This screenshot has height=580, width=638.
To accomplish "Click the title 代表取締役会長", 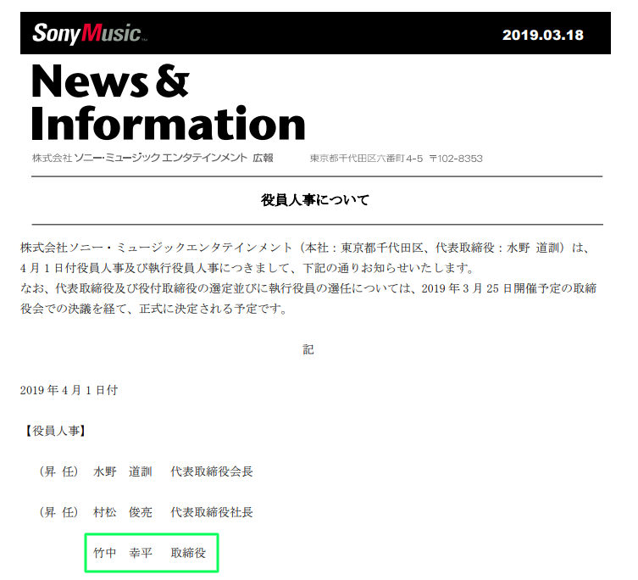I will pos(212,471).
